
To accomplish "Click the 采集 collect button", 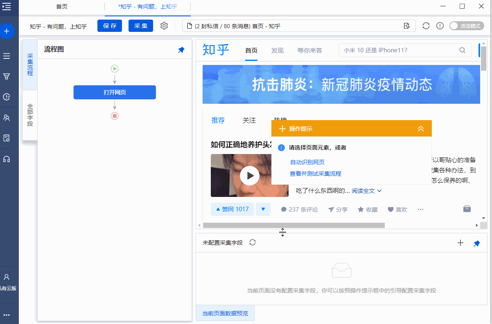I will point(141,26).
